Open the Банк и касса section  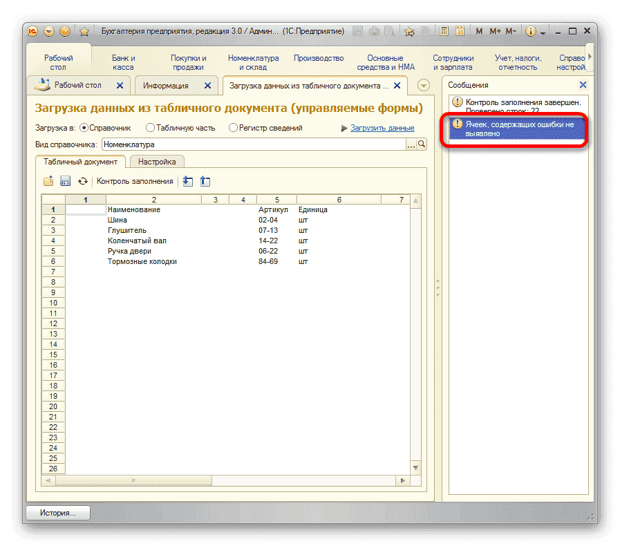click(x=123, y=63)
